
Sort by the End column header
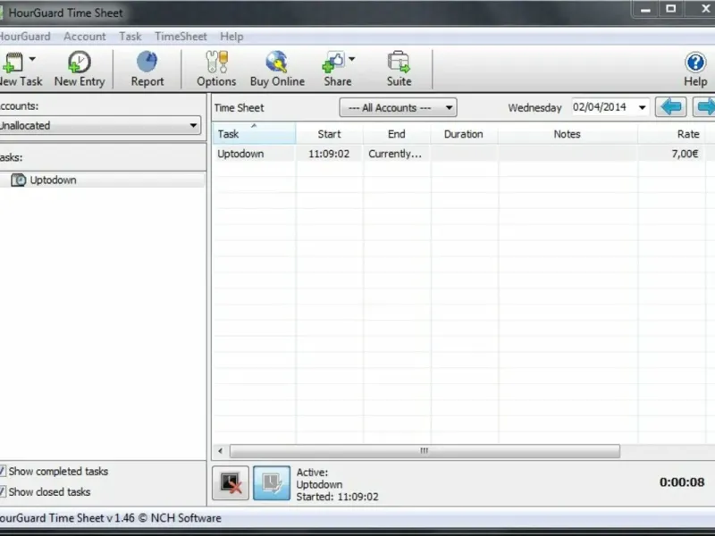click(396, 134)
